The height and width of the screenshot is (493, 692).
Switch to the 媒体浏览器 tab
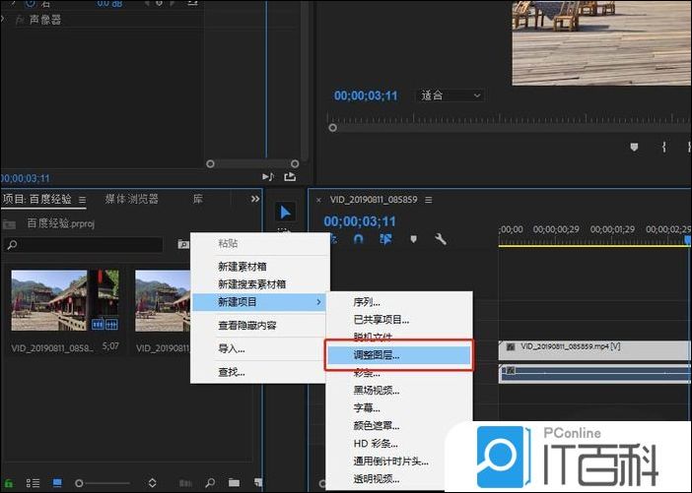point(131,199)
